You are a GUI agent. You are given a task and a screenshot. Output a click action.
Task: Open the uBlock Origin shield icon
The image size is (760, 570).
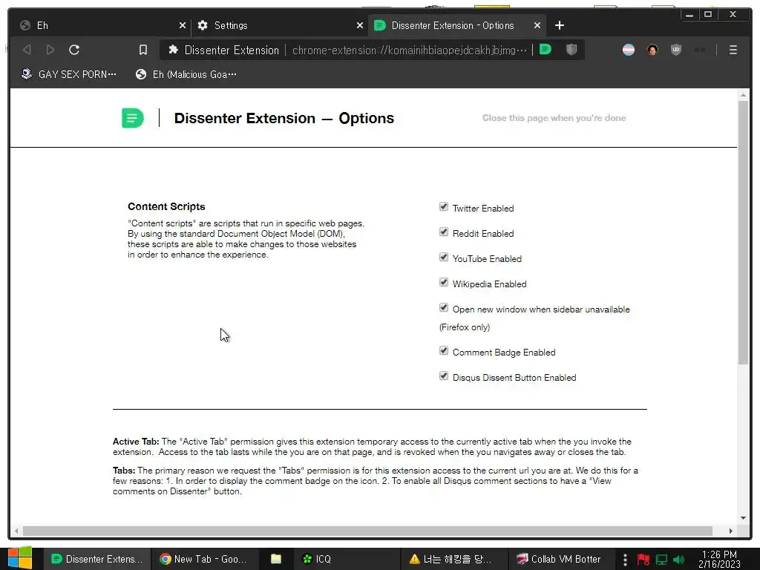pos(676,50)
